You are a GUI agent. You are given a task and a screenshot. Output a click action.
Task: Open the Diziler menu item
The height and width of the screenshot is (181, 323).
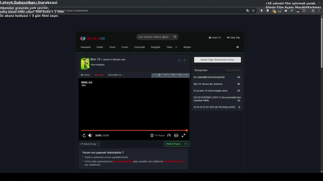click(x=100, y=47)
